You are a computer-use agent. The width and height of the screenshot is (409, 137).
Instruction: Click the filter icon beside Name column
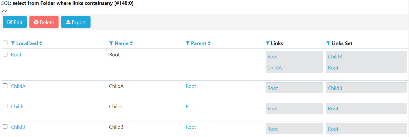click(x=111, y=43)
